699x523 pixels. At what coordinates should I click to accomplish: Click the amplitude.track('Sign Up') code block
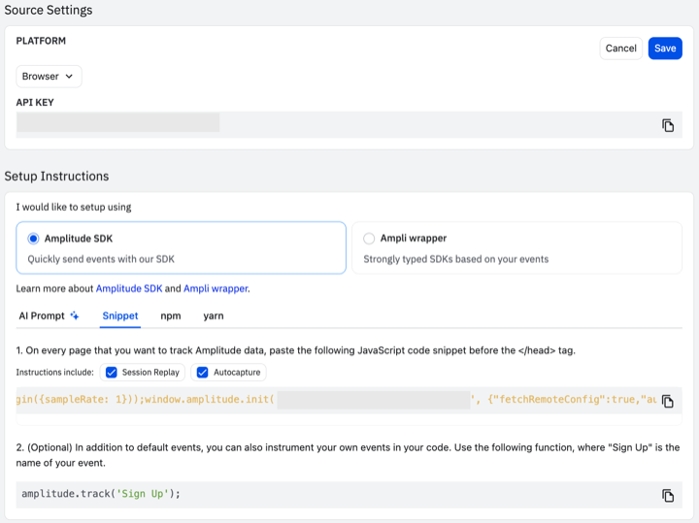(x=349, y=495)
